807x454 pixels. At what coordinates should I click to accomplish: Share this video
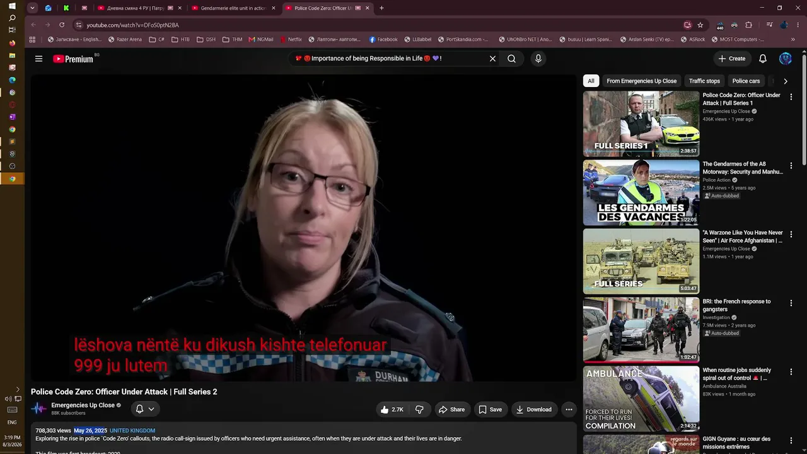coord(451,409)
